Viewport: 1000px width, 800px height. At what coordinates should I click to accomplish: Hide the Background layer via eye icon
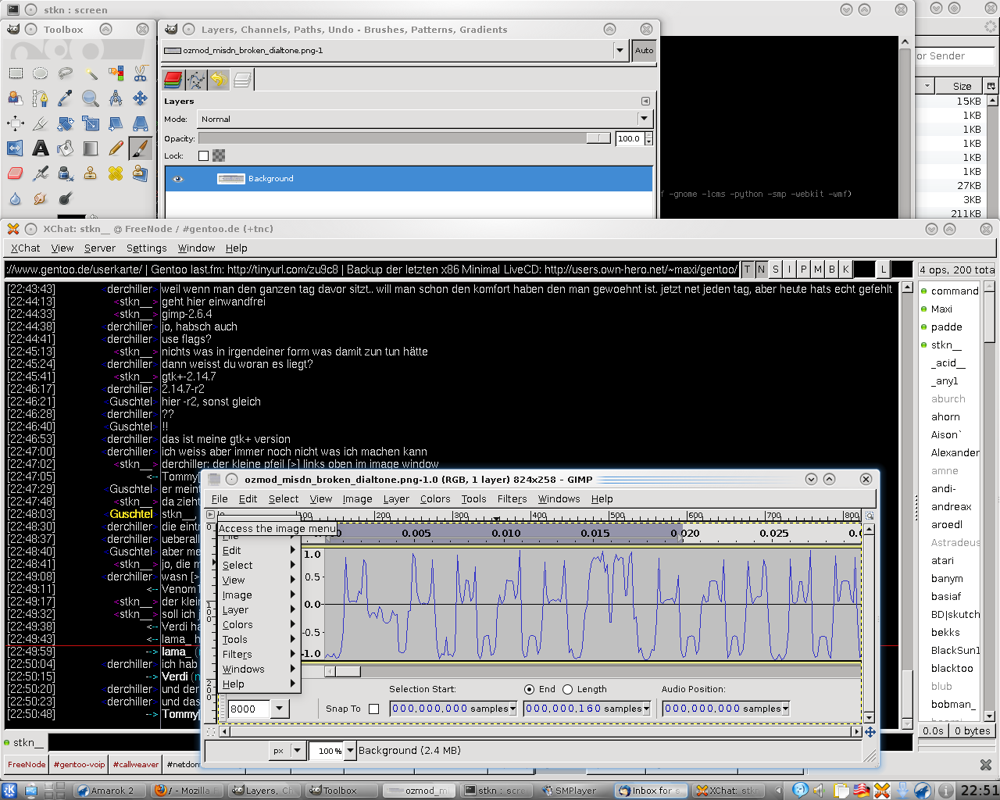click(178, 179)
